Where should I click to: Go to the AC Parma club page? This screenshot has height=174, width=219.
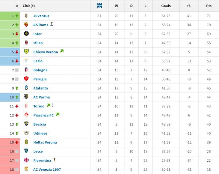point(41,97)
